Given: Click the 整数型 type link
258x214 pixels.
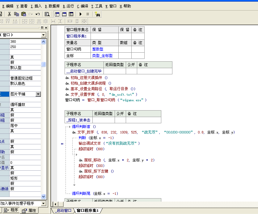Looking at the screenshot, I should point(98,49).
